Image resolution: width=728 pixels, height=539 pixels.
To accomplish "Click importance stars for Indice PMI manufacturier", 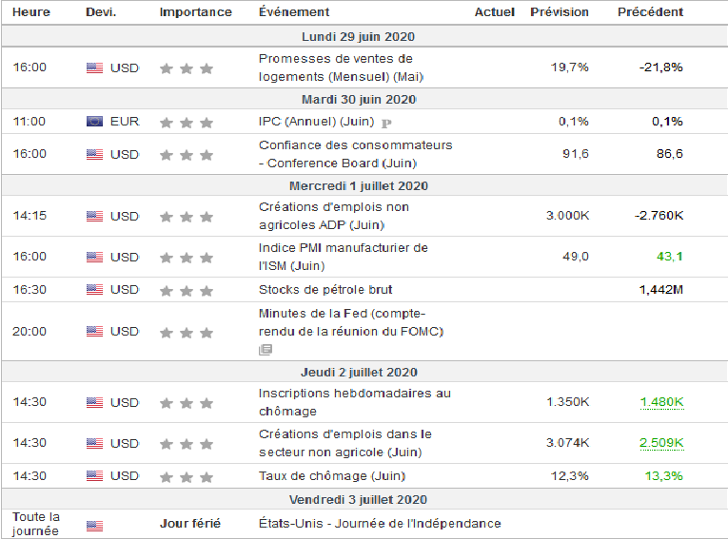I will (x=187, y=257).
